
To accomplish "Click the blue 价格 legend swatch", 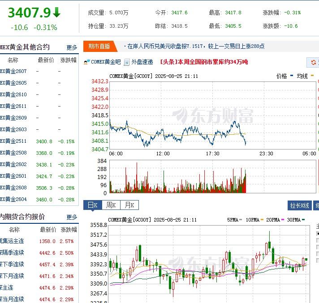I will pyautogui.click(x=292, y=76).
